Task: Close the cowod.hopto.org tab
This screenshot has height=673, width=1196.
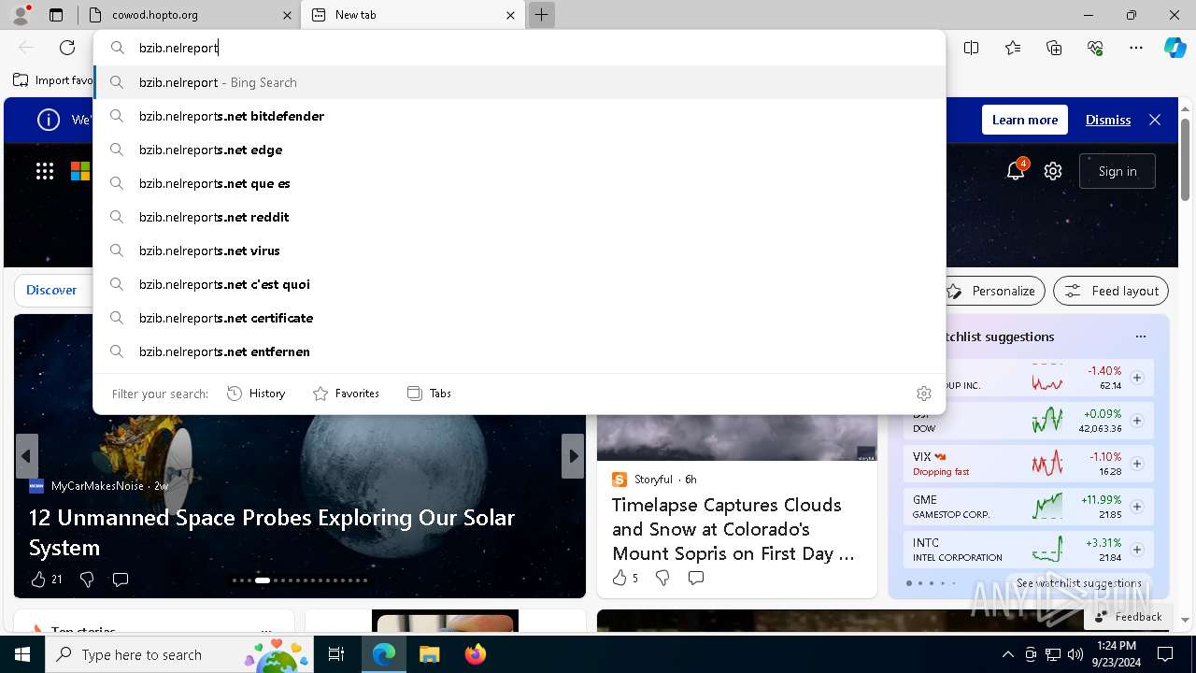Action: 287,15
